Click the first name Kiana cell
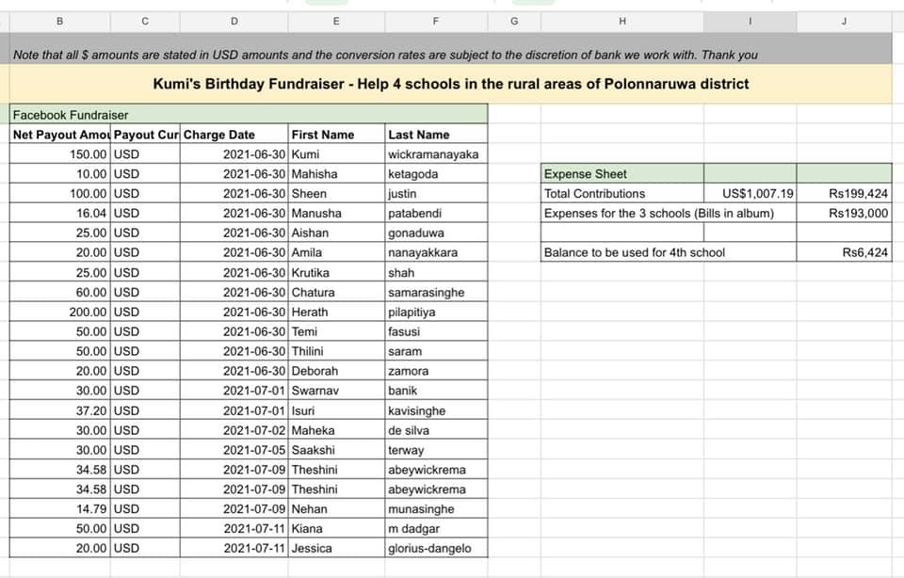The height and width of the screenshot is (578, 904). click(x=337, y=528)
